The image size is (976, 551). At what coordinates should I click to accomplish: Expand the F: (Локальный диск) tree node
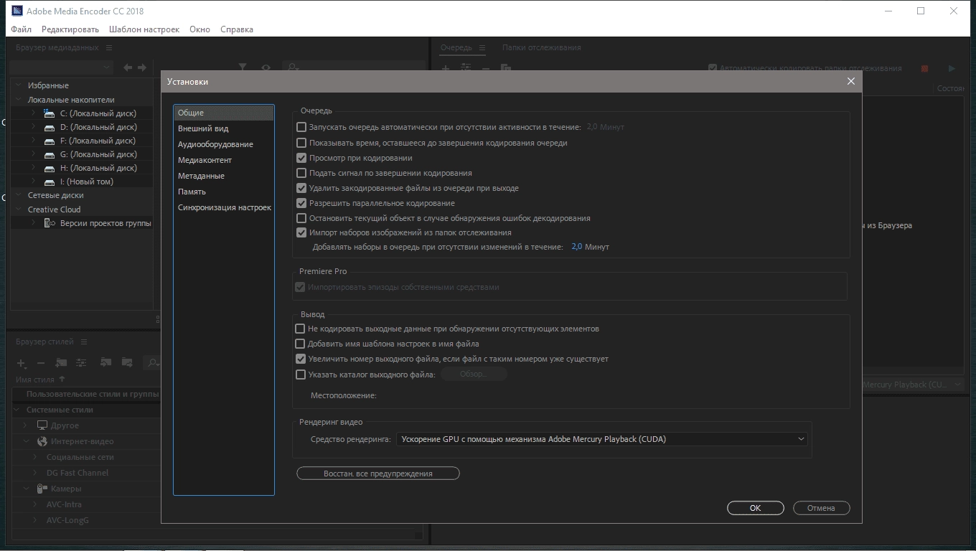tap(33, 141)
